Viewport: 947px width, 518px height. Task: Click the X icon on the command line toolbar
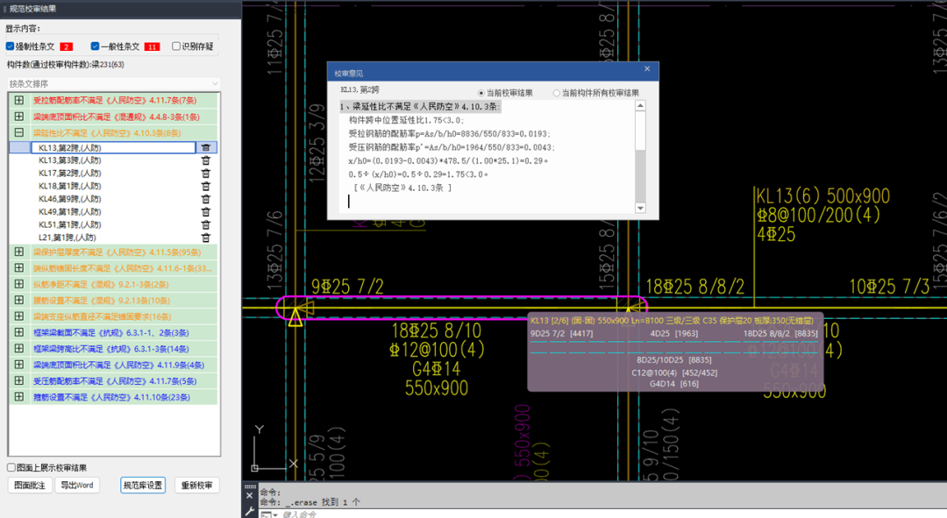pyautogui.click(x=249, y=493)
